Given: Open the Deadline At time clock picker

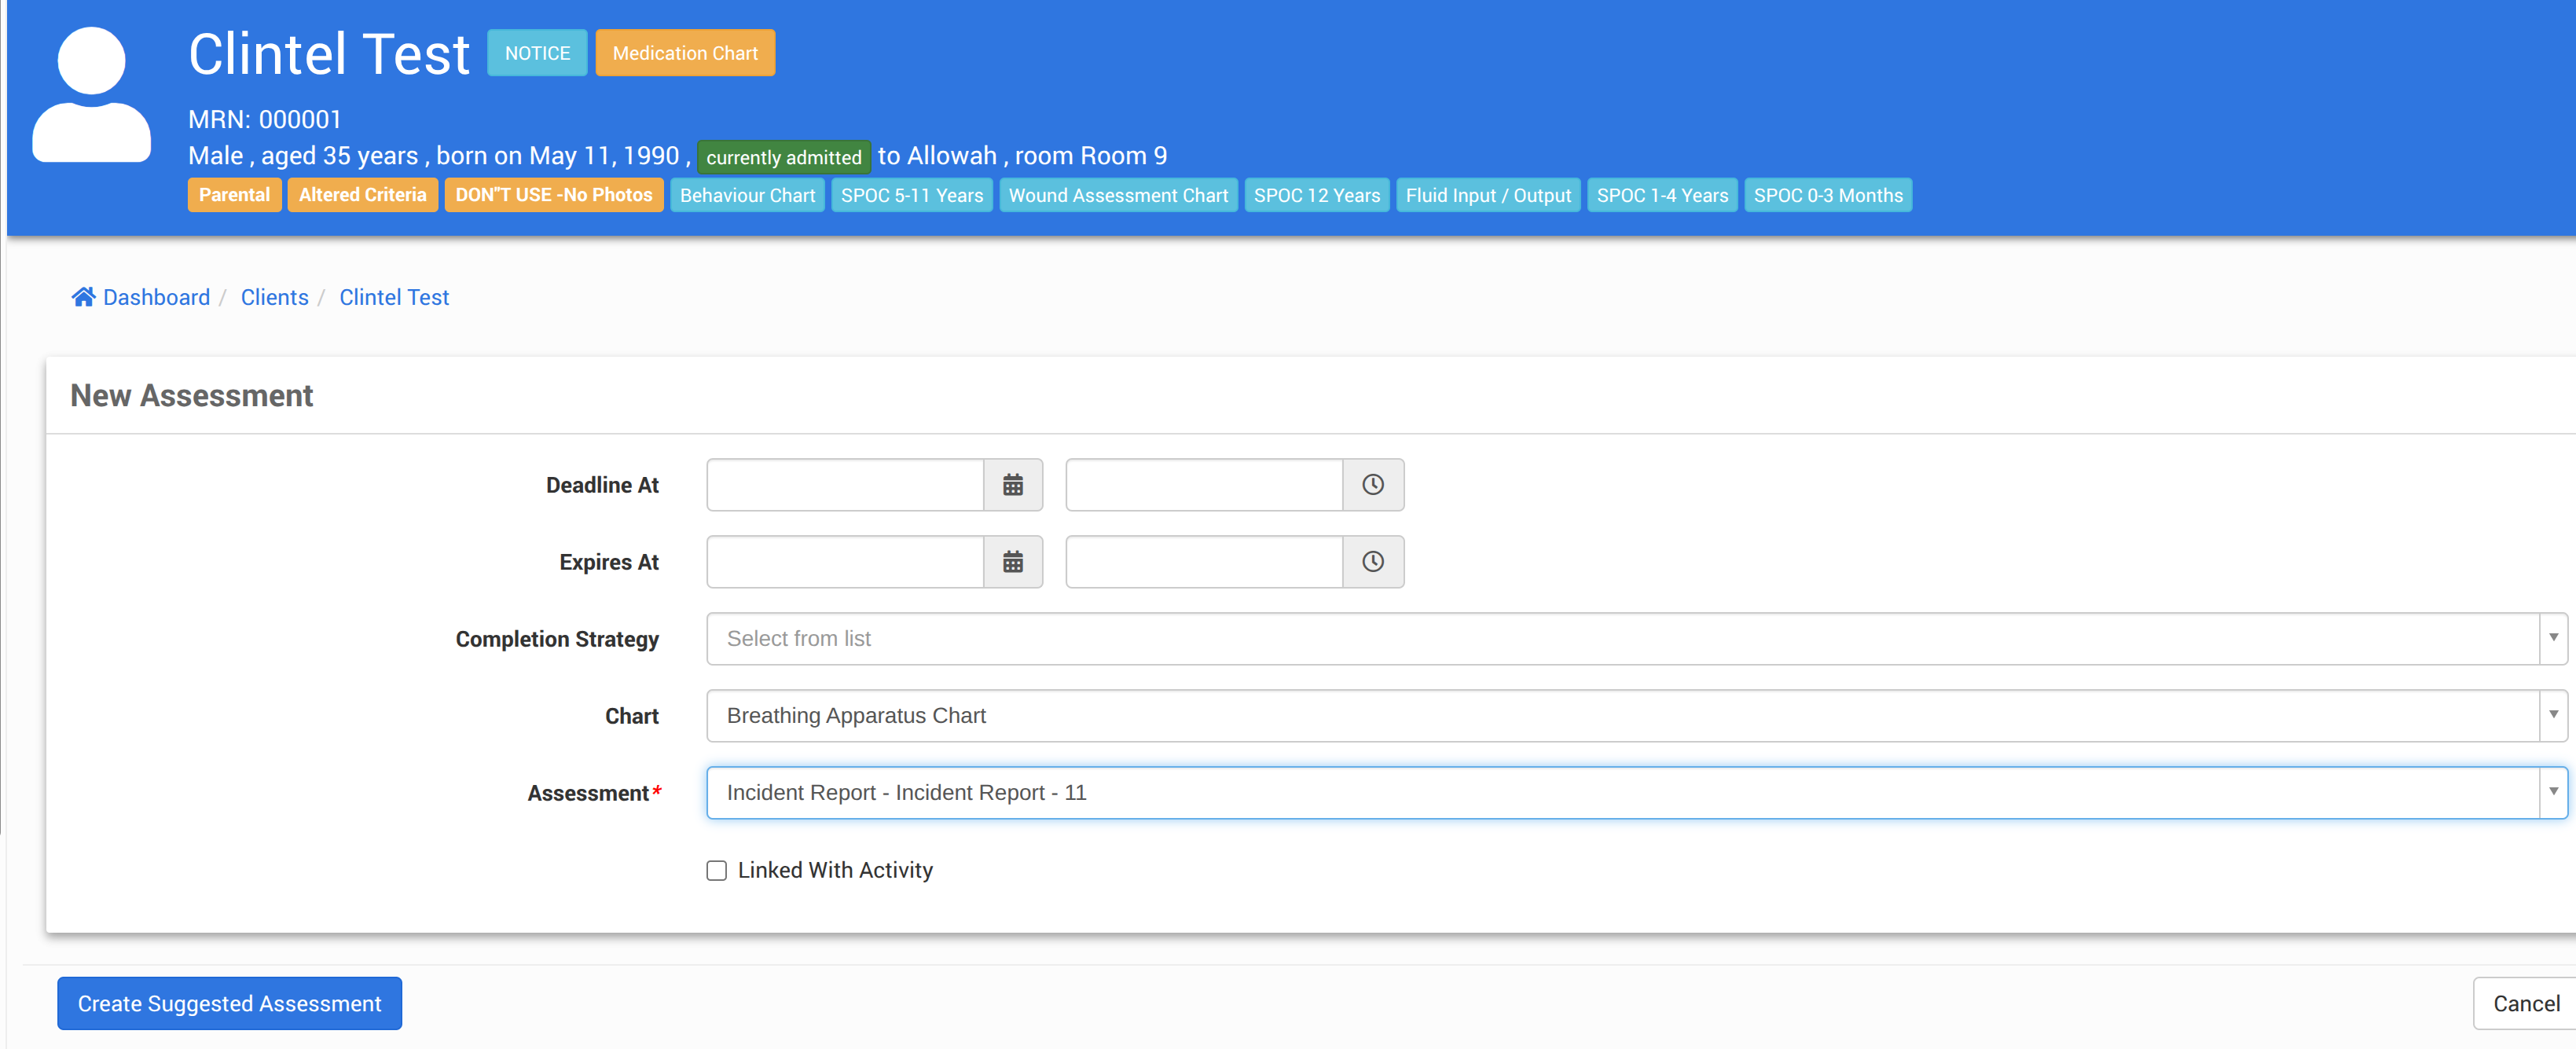Looking at the screenshot, I should tap(1372, 485).
